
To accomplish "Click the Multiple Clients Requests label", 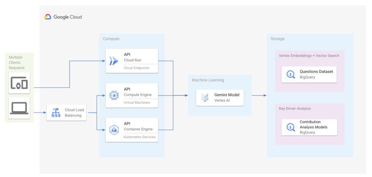I will [17, 62].
